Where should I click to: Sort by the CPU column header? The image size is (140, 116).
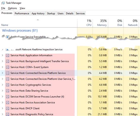85,23
